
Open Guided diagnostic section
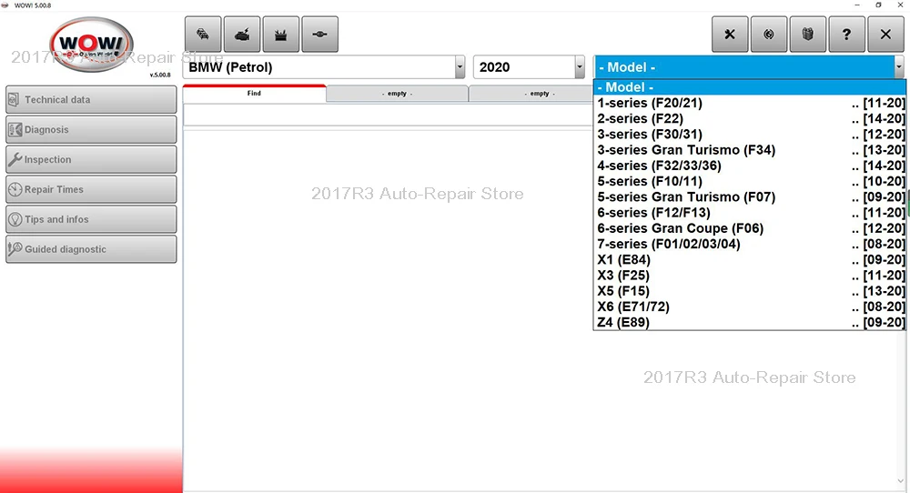click(x=91, y=249)
